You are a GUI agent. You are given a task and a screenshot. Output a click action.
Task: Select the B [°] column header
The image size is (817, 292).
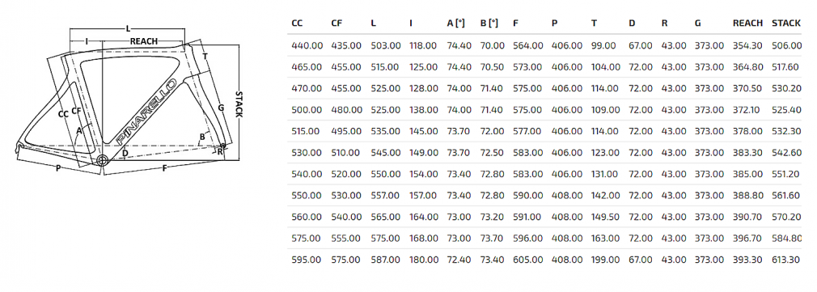[489, 23]
